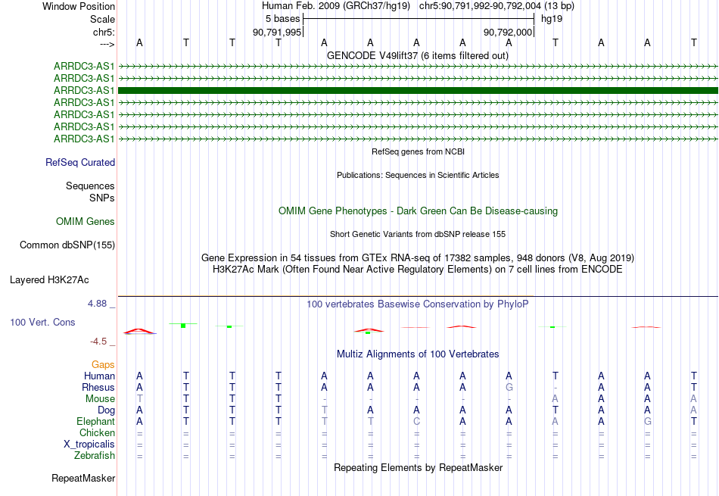Click 'Short Genetic Variants from dbSNP release 155'
This screenshot has height=496, width=719.
click(418, 234)
